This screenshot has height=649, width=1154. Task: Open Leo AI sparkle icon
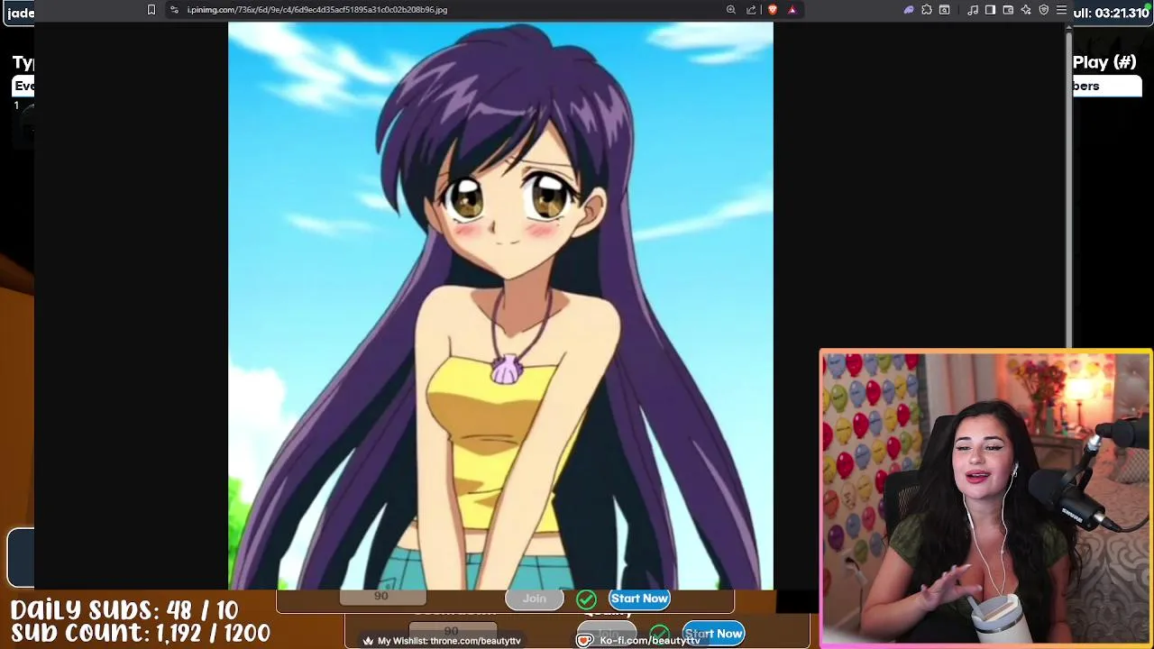[x=1026, y=10]
